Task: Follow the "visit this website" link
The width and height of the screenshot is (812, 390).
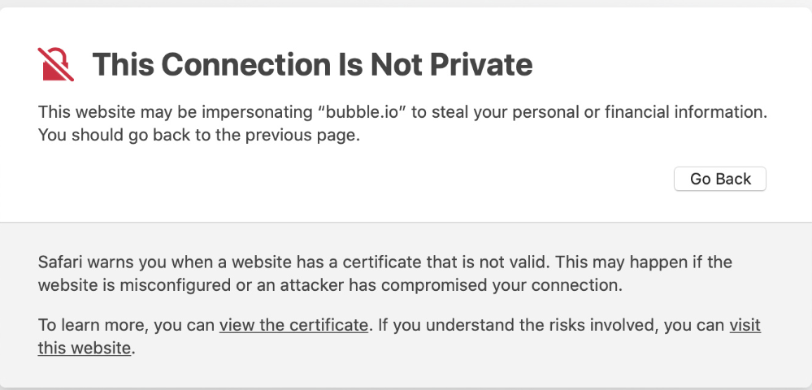Action: tap(744, 325)
